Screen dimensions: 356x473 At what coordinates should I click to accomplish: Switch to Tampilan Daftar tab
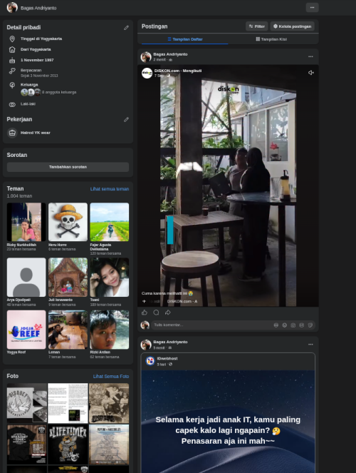click(185, 39)
